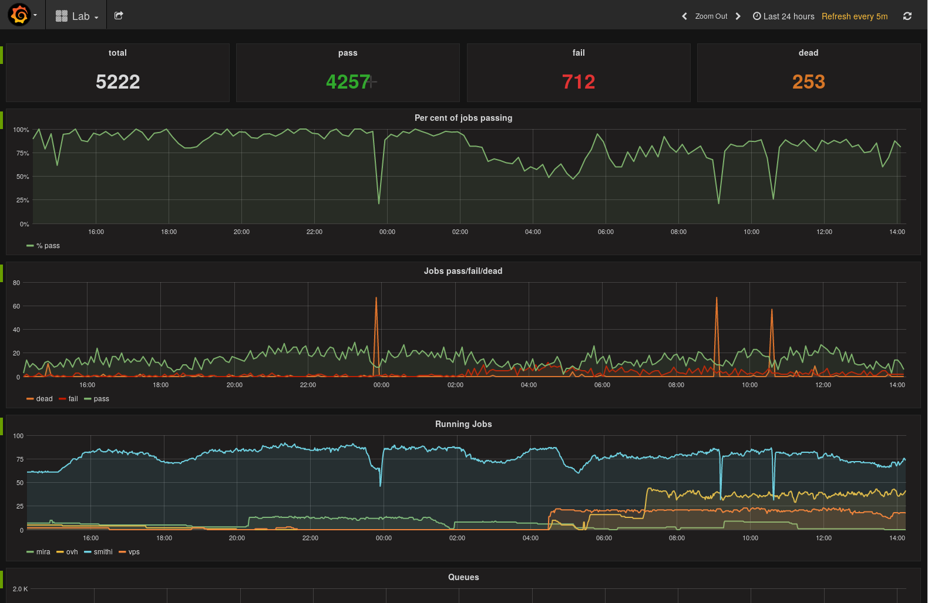Toggle the mira series in legend

[43, 552]
